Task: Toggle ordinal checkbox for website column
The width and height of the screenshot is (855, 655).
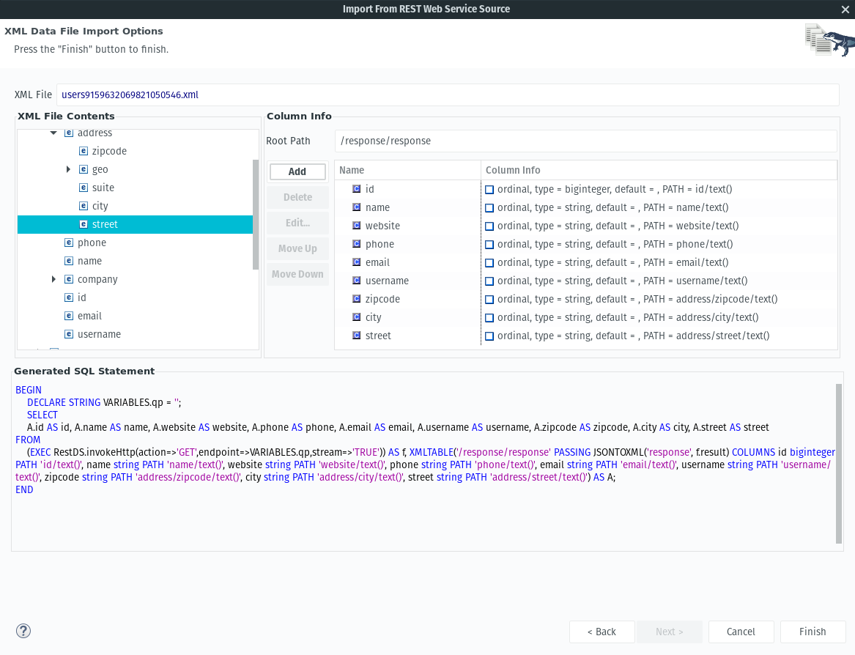Action: pyautogui.click(x=489, y=226)
